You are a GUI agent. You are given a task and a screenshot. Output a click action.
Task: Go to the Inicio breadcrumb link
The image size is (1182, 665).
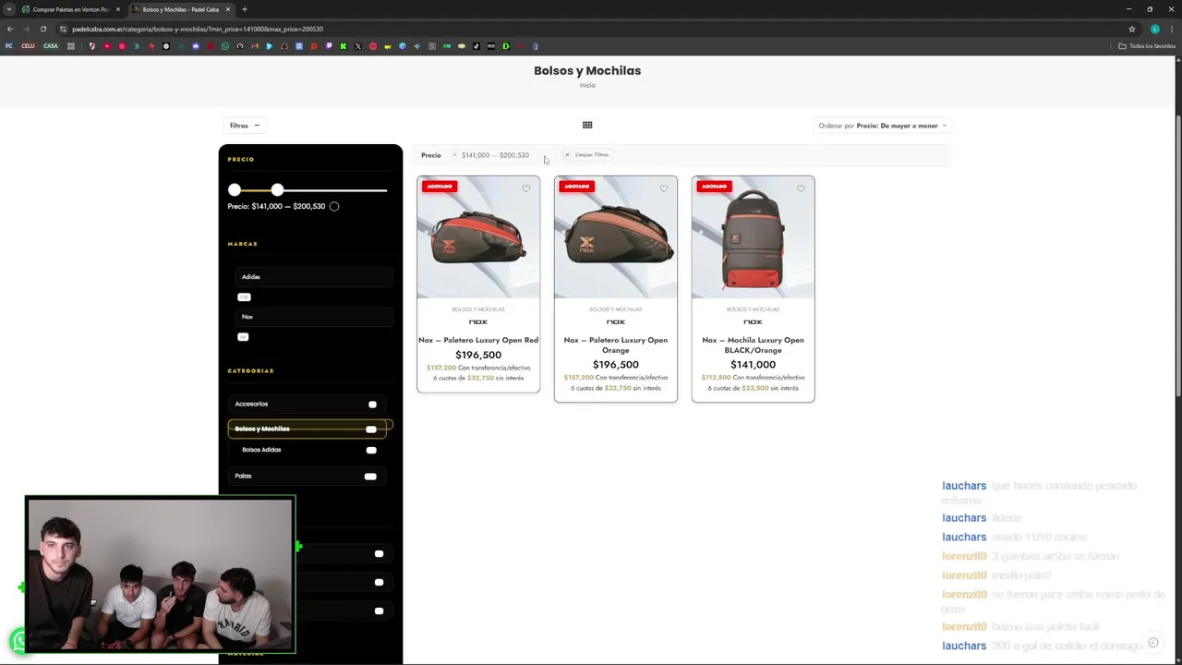[587, 85]
